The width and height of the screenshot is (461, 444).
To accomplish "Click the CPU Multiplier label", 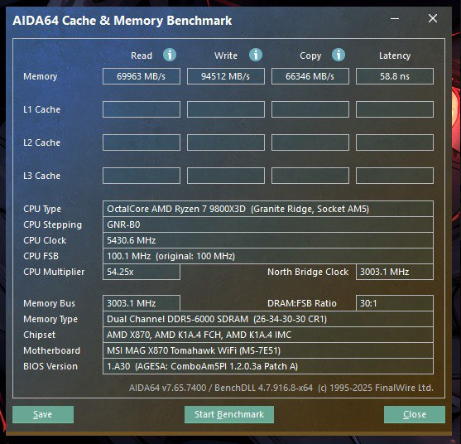I will pyautogui.click(x=54, y=273).
